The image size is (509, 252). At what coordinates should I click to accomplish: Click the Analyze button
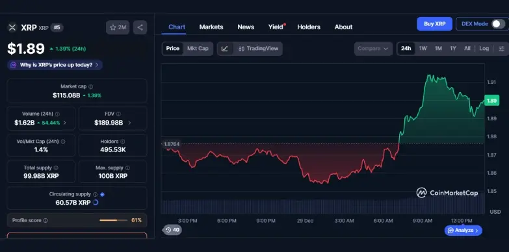(463, 231)
